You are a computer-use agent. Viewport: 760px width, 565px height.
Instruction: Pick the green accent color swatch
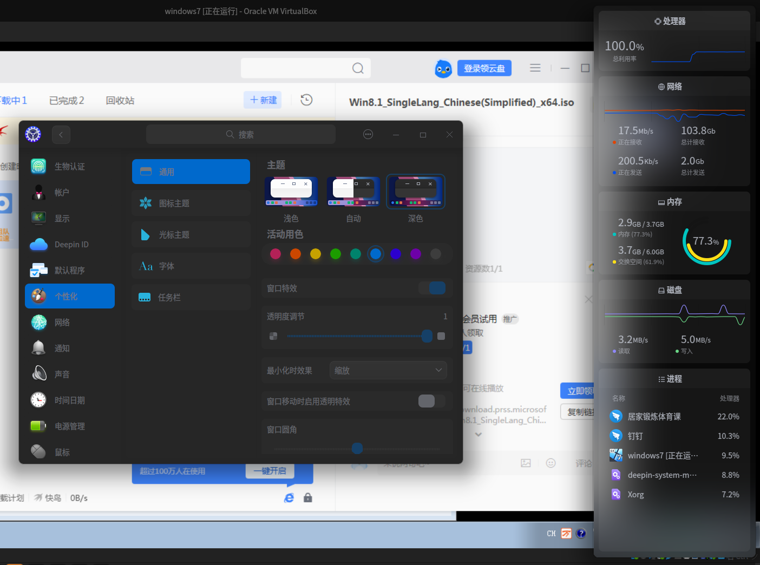tap(336, 254)
